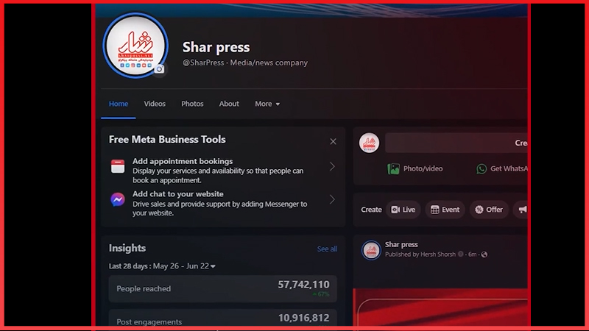Open Add chat to your website
The image size is (589, 331).
click(223, 203)
